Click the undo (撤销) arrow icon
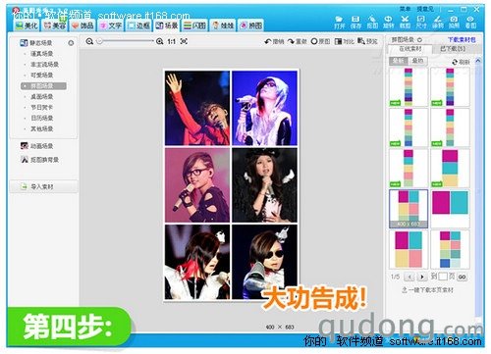This screenshot has width=491, height=354. [268, 41]
